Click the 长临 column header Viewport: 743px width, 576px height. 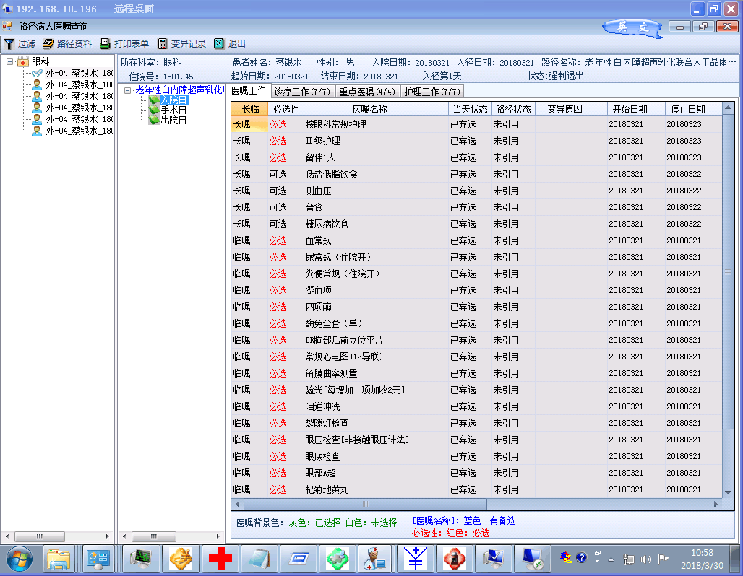(250, 109)
